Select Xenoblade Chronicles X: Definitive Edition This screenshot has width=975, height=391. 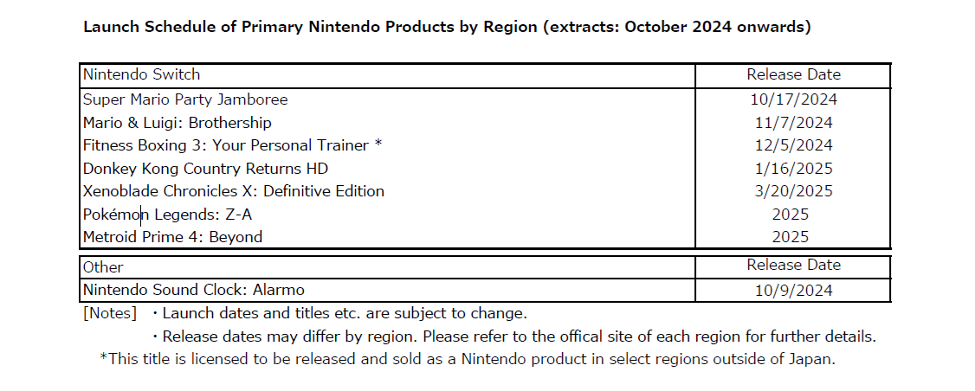[234, 191]
